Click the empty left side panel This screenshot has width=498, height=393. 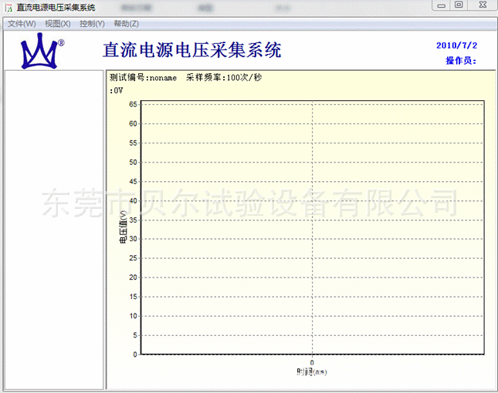pyautogui.click(x=53, y=230)
